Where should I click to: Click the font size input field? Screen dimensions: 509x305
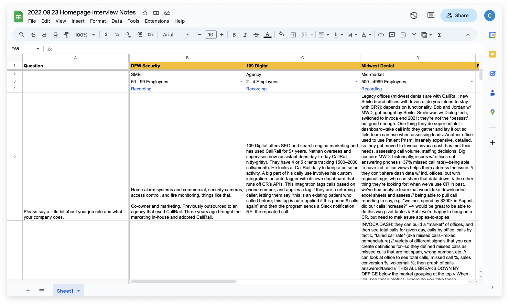[x=211, y=35]
